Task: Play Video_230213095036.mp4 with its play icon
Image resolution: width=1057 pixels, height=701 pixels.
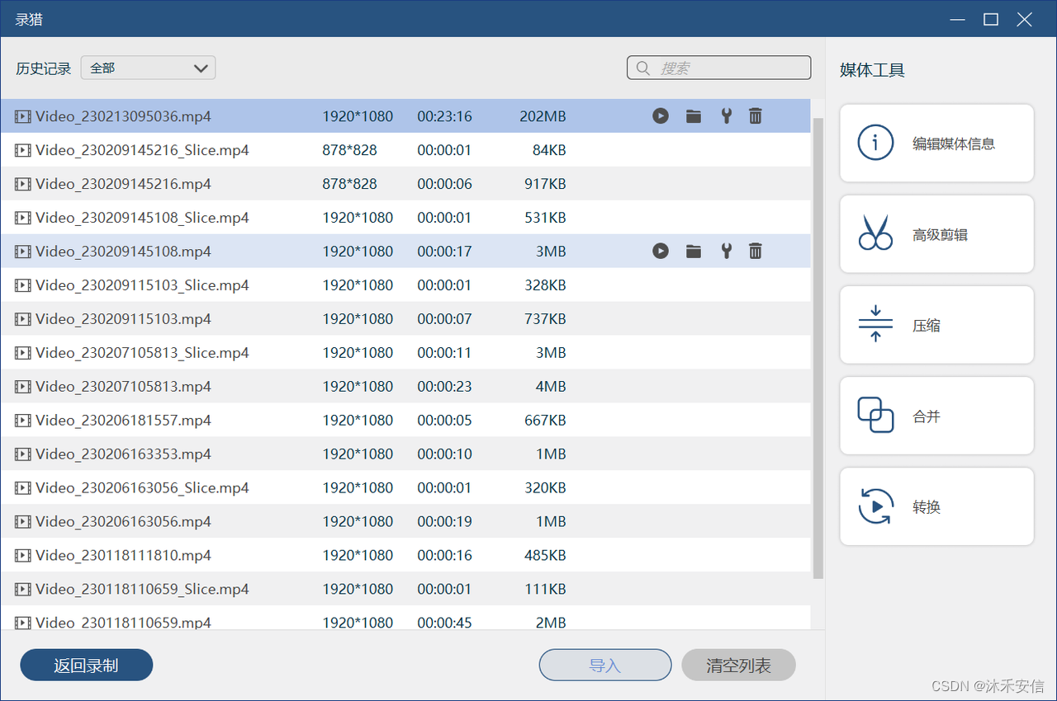Action: [660, 116]
